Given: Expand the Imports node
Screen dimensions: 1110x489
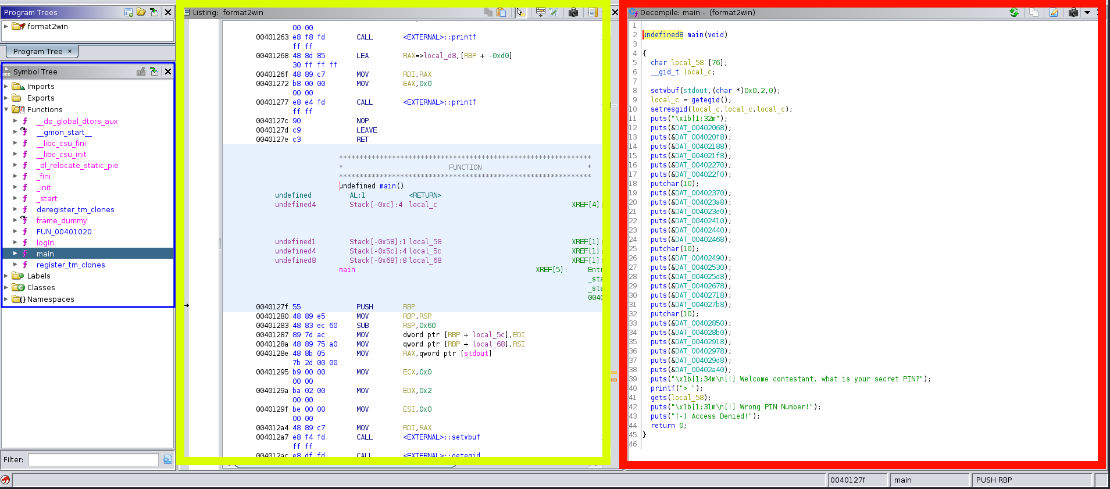Looking at the screenshot, I should pos(6,86).
